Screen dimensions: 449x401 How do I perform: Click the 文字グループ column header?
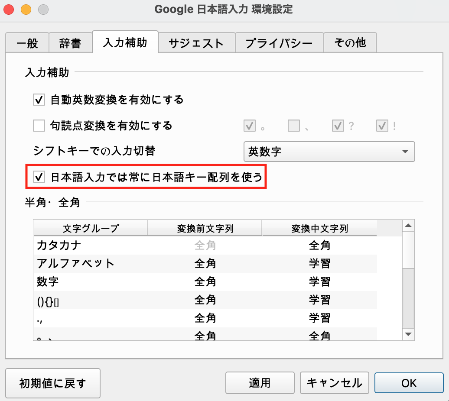click(91, 228)
